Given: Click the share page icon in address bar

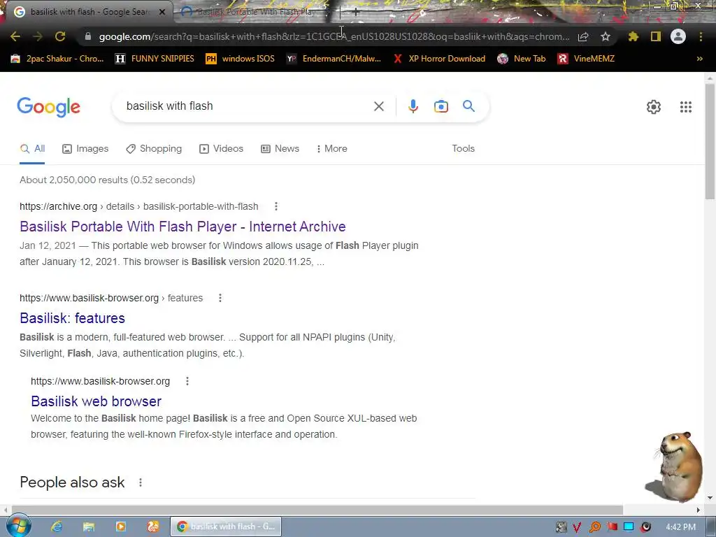Looking at the screenshot, I should [583, 36].
